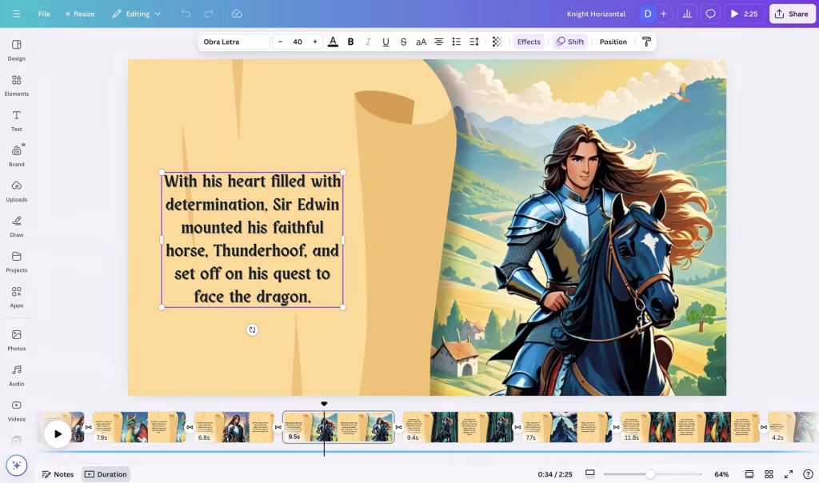Screen dimensions: 819x483
Task: Open the Photos panel
Action: 17,340
